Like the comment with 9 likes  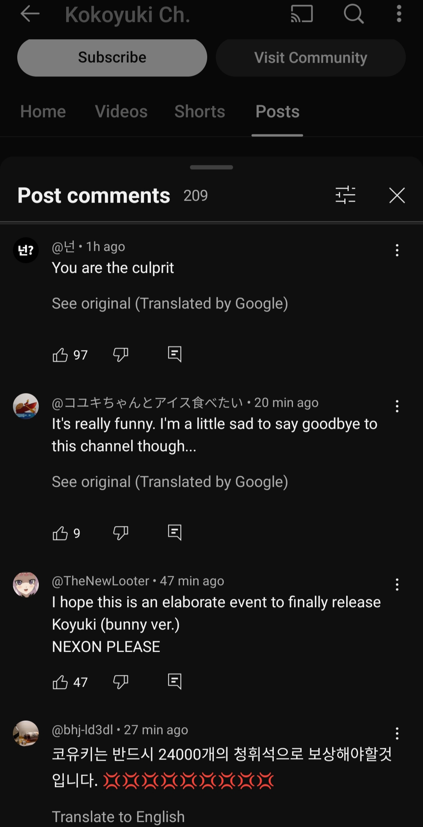(60, 533)
